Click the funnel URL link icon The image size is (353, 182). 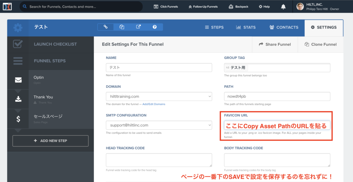click(105, 27)
